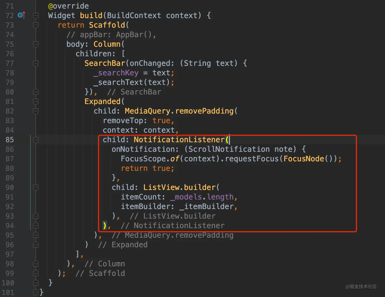Viewport: 385px width, 297px height.
Task: Click the removeTop parameter
Action: (x=123, y=121)
